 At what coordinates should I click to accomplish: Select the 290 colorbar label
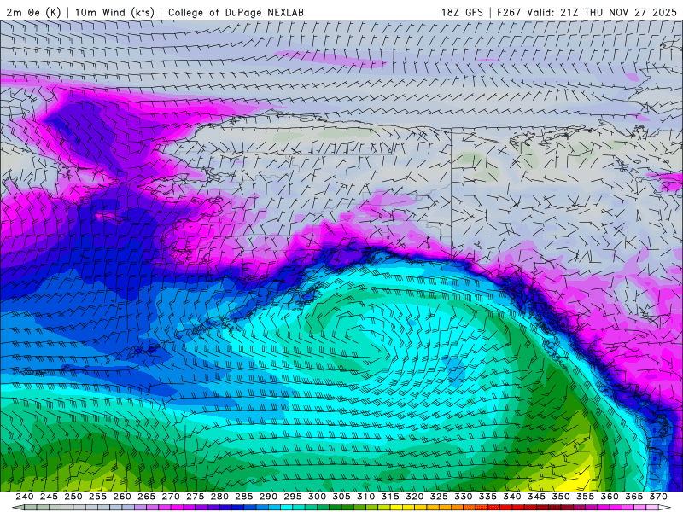tap(268, 497)
